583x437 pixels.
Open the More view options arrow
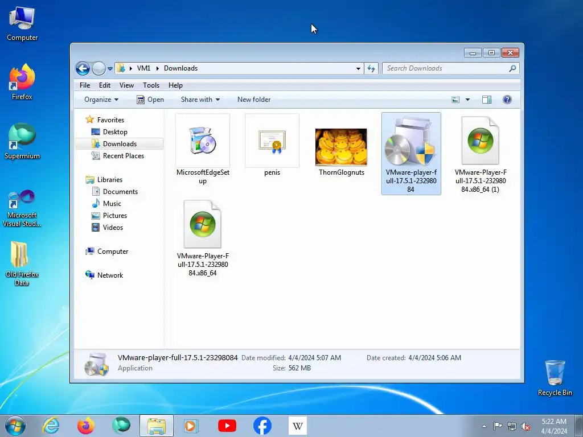coord(468,100)
